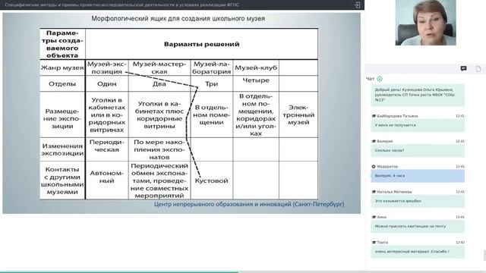The height and width of the screenshot is (273, 486).
Task: Click the 'Два' cell
Action: pos(159,83)
